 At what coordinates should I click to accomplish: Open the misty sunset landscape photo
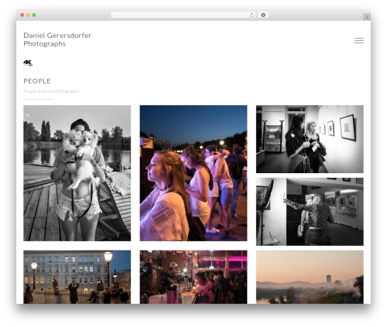[x=310, y=277]
